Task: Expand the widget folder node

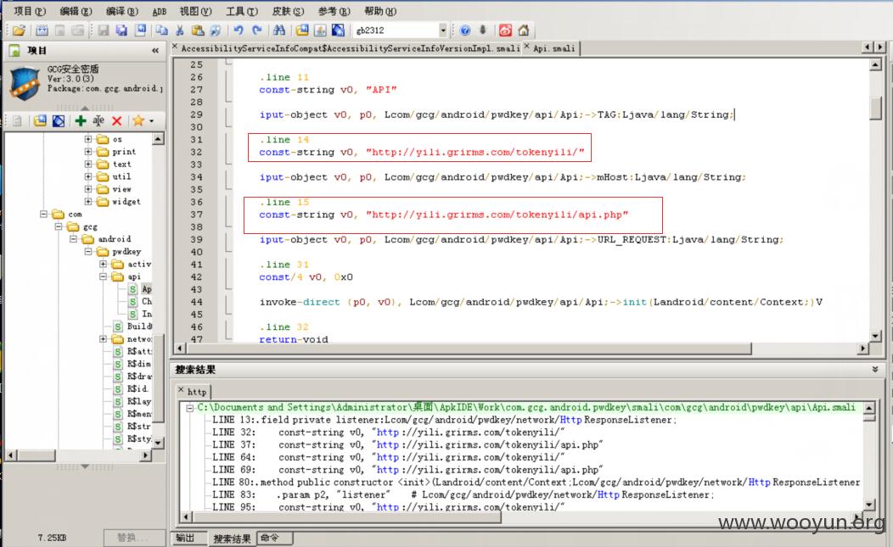Action: click(x=88, y=202)
